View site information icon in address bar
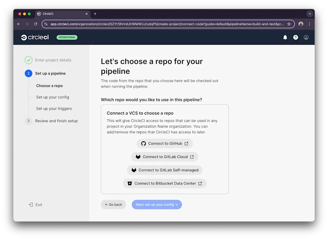 tap(46, 24)
